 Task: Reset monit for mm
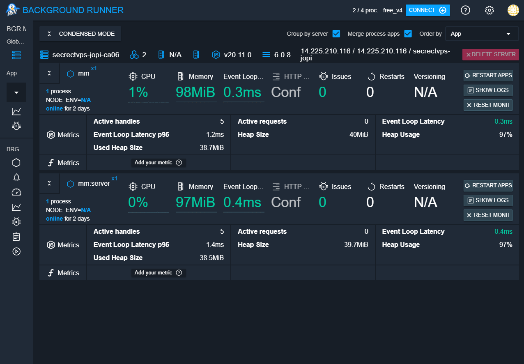point(488,105)
